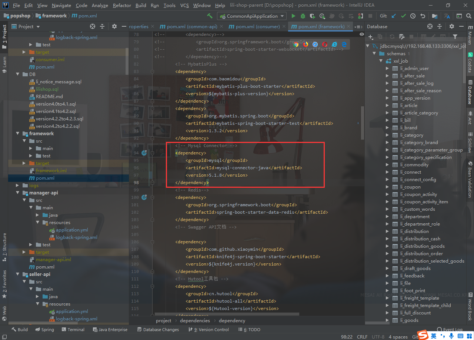The height and width of the screenshot is (340, 474).
Task: Refresh the database connection
Action: tap(392, 37)
